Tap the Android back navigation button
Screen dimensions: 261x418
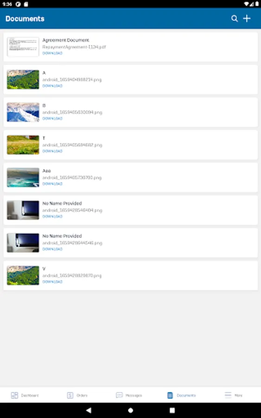click(89, 410)
